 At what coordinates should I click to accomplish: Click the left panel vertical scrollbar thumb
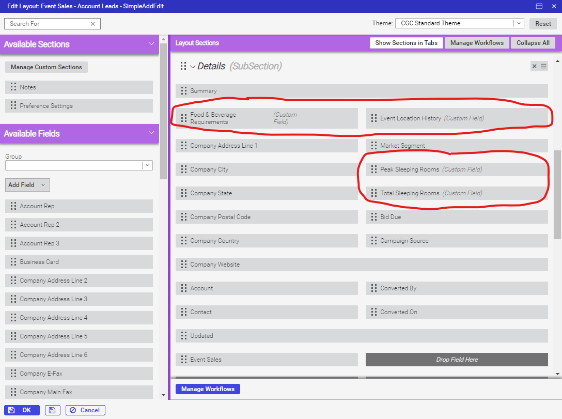tap(163, 111)
